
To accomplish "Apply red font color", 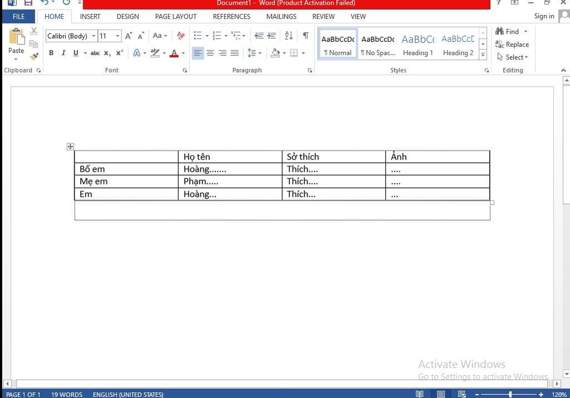I will tap(174, 53).
